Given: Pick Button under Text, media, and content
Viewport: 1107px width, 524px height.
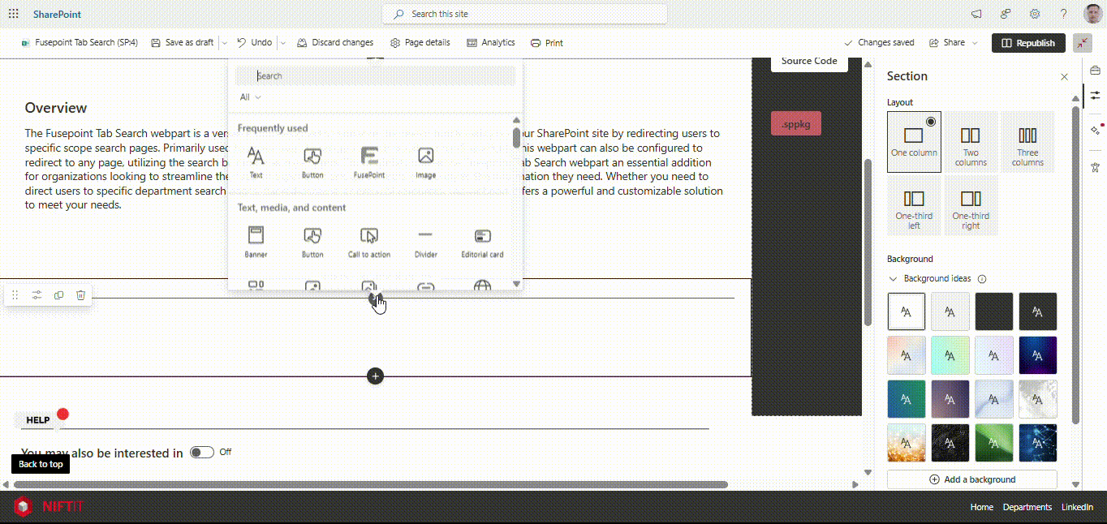Looking at the screenshot, I should 312,242.
